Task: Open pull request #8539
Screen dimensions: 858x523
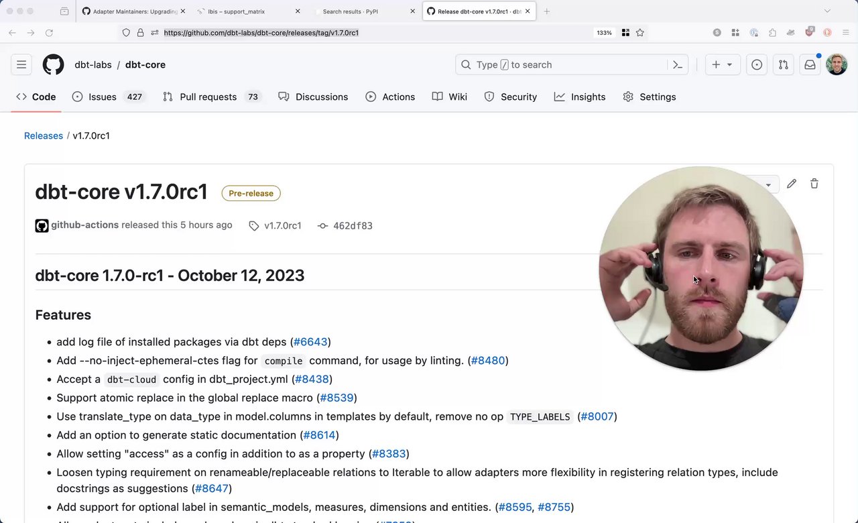Action: pos(336,398)
